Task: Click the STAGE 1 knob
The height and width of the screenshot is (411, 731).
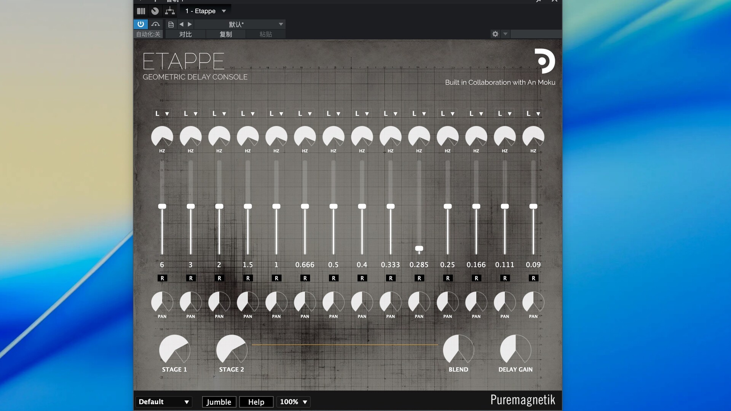Action: point(175,350)
